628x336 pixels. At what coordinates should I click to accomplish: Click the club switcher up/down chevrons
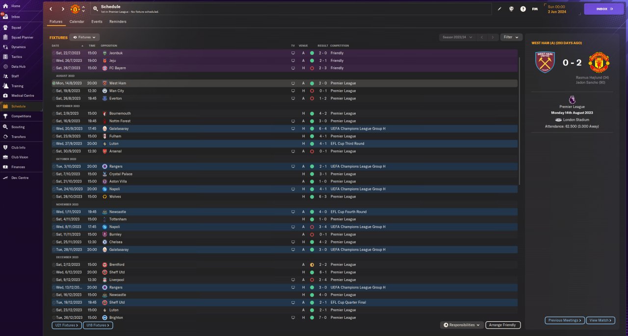point(83,9)
